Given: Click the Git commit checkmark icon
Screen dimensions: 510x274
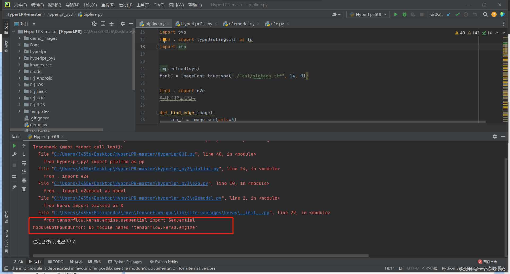Looking at the screenshot, I should coord(457,14).
